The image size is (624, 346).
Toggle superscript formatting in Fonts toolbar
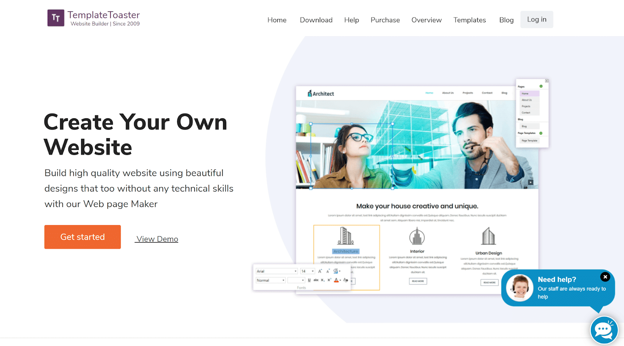(x=329, y=280)
